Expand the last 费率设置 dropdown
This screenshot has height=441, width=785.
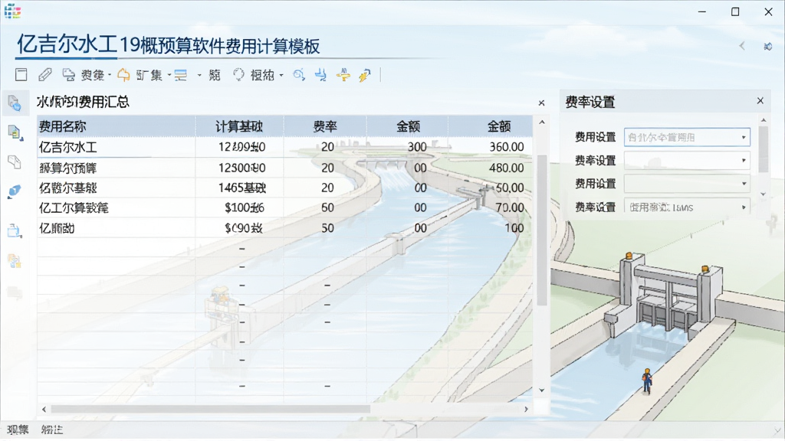point(687,207)
